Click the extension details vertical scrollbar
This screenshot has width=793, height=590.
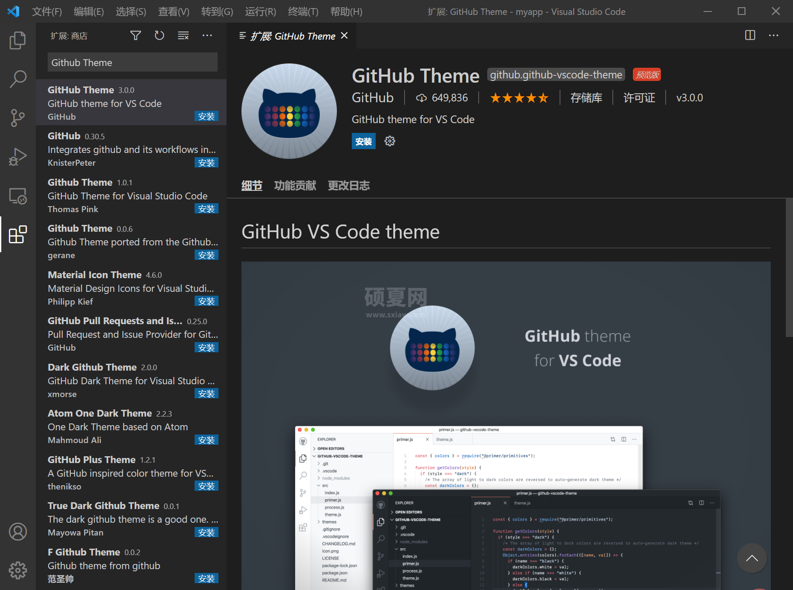click(789, 268)
